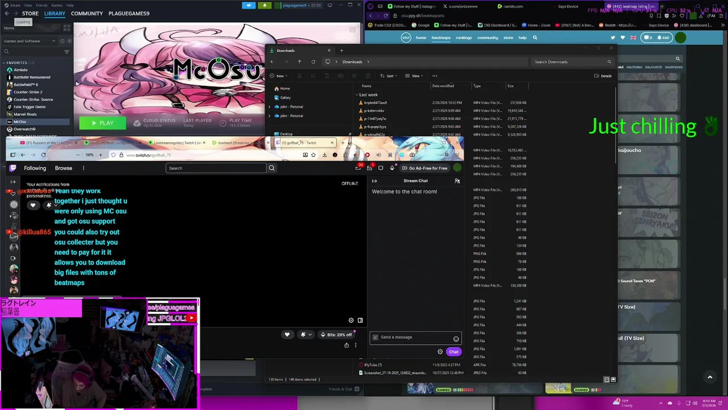Open Twitch home via the Twitch logo

[13, 168]
